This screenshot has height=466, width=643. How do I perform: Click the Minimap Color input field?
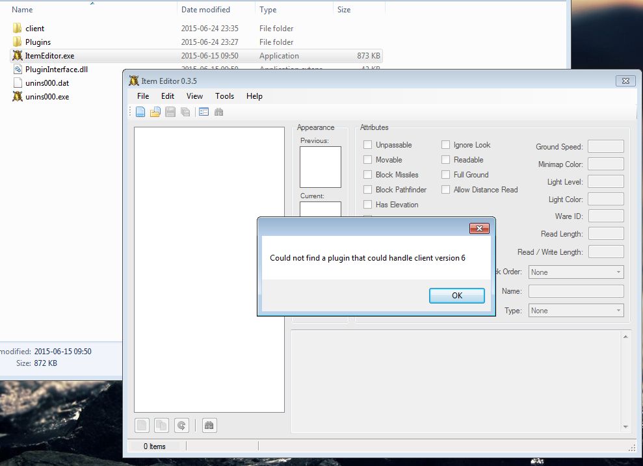(606, 164)
